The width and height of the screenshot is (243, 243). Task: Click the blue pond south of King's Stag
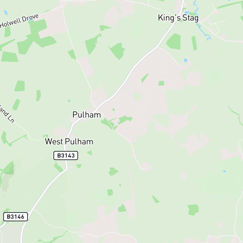point(186,60)
